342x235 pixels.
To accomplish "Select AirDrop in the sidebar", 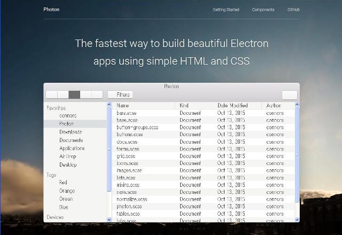I will coord(75,156).
